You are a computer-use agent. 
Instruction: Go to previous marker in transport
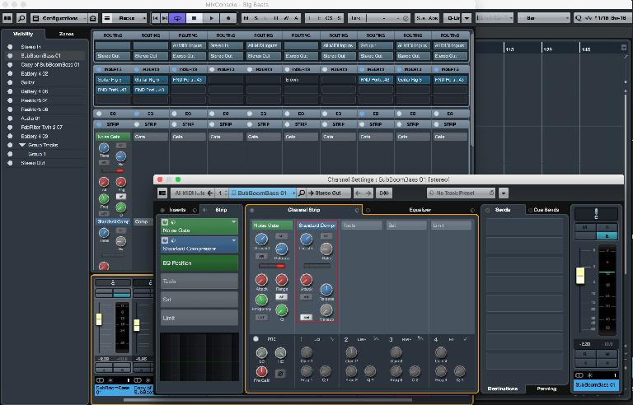pyautogui.click(x=156, y=18)
